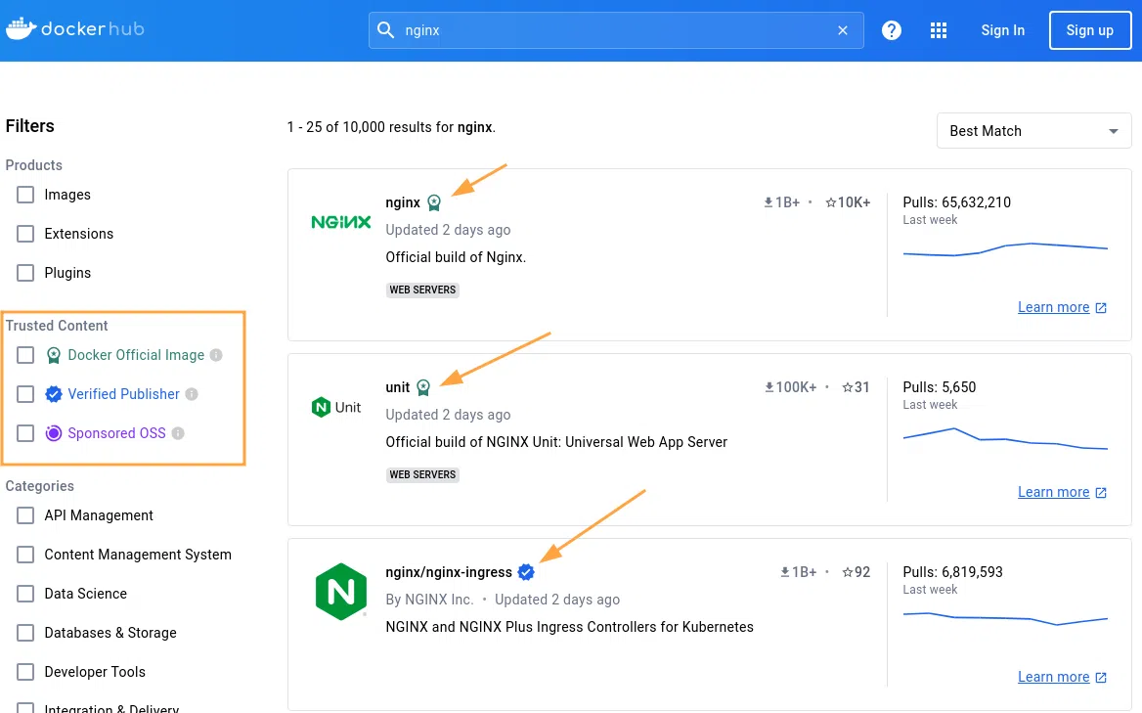Click info icon beside Sponsored OSS filter
Image resolution: width=1142 pixels, height=713 pixels.
178,433
